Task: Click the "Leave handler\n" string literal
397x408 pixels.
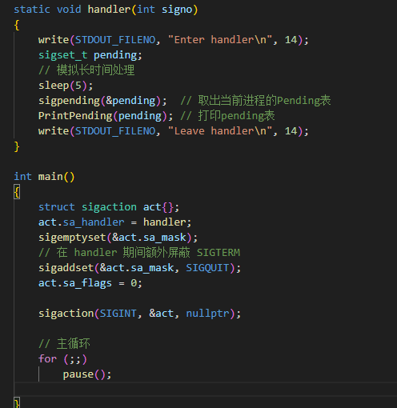Action: pos(220,131)
